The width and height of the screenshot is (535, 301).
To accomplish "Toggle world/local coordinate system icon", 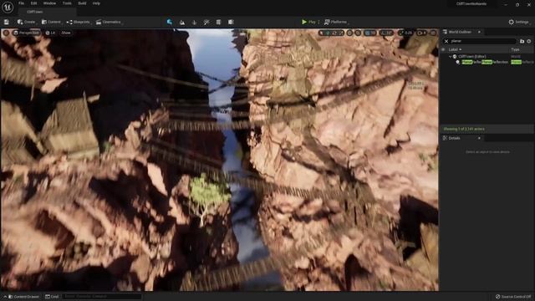I will coord(349,33).
